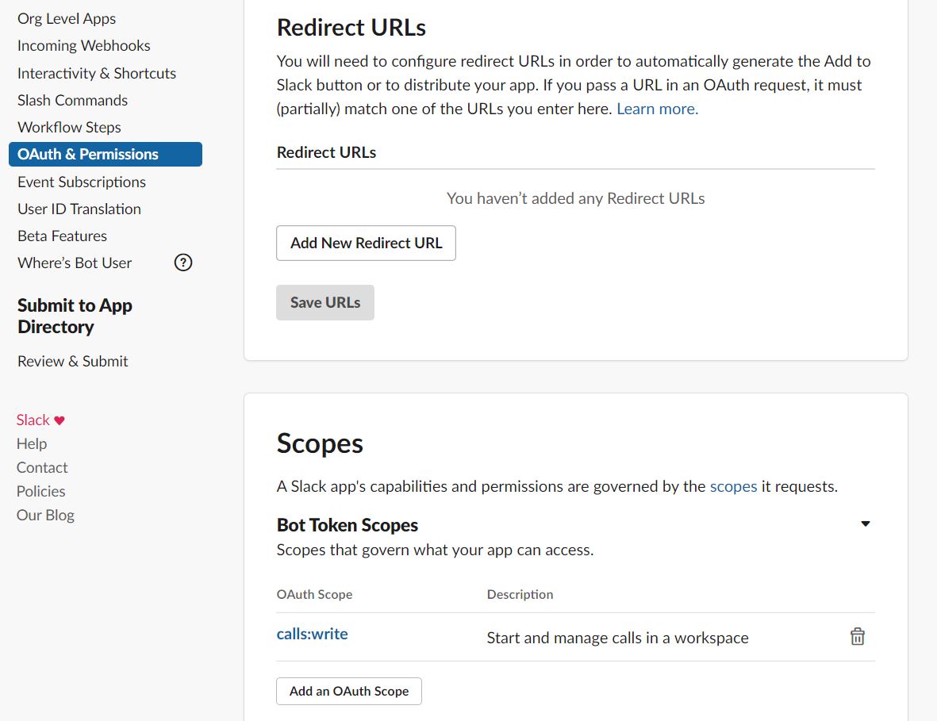This screenshot has width=937, height=721.
Task: Click 'You haven't added any Redirect URLs' text
Action: point(575,198)
